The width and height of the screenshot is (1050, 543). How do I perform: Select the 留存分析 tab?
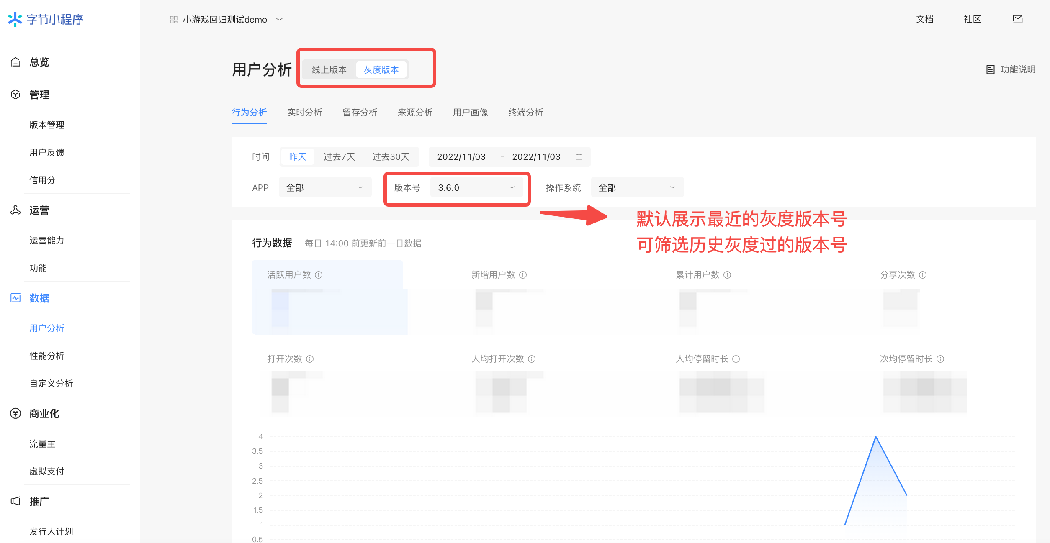(x=360, y=112)
